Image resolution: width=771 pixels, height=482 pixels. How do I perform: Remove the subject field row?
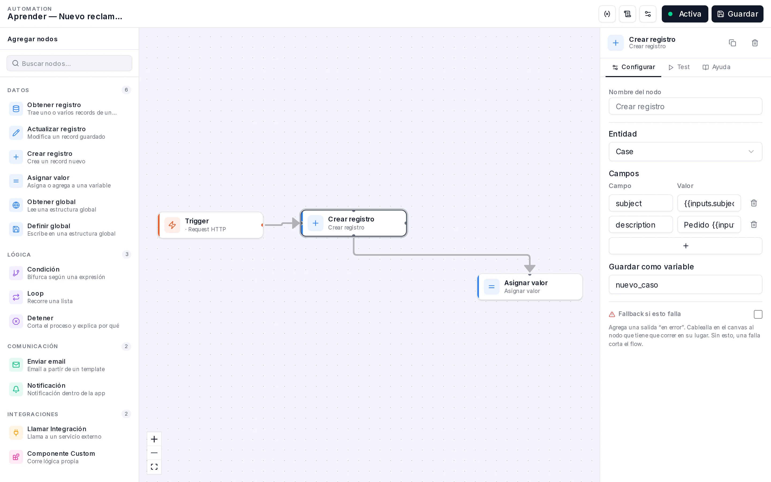click(x=754, y=203)
